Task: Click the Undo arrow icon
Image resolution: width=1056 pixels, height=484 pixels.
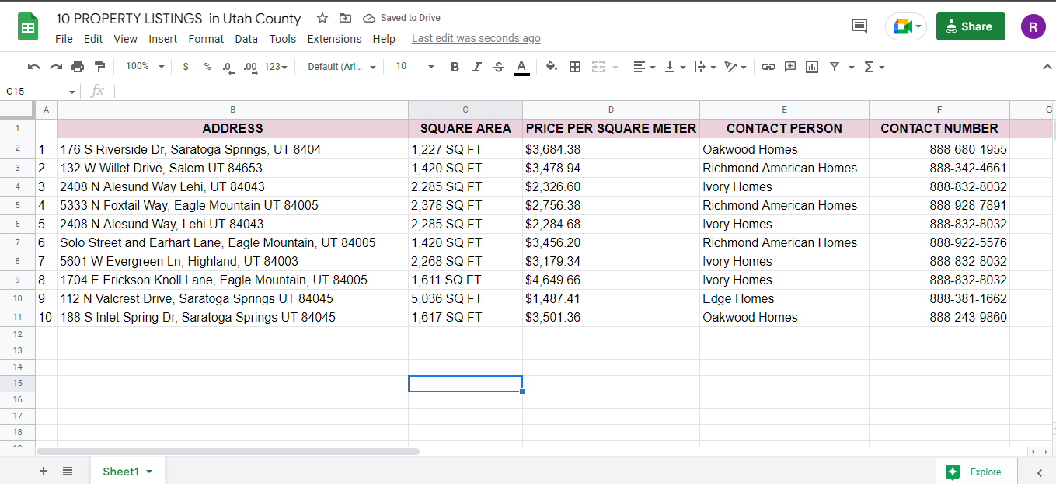Action: click(x=33, y=67)
